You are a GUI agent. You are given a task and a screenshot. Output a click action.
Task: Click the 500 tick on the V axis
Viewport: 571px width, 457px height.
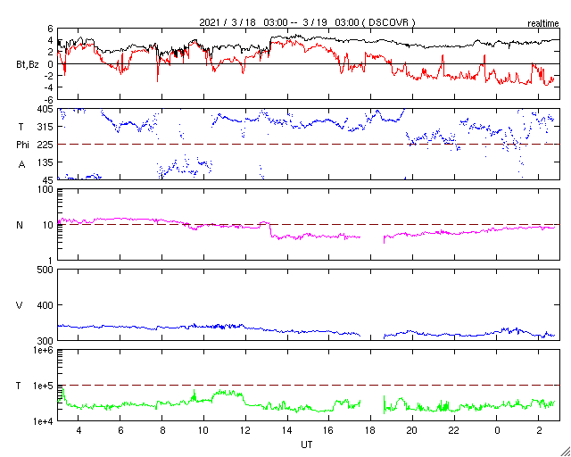46,270
